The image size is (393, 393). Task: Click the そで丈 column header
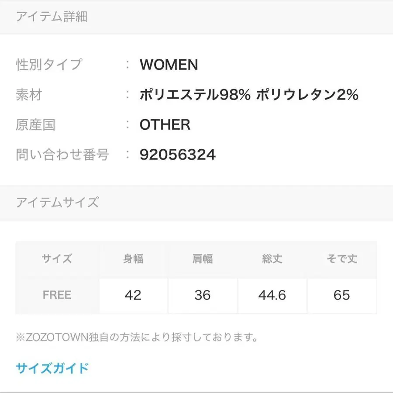click(x=342, y=259)
